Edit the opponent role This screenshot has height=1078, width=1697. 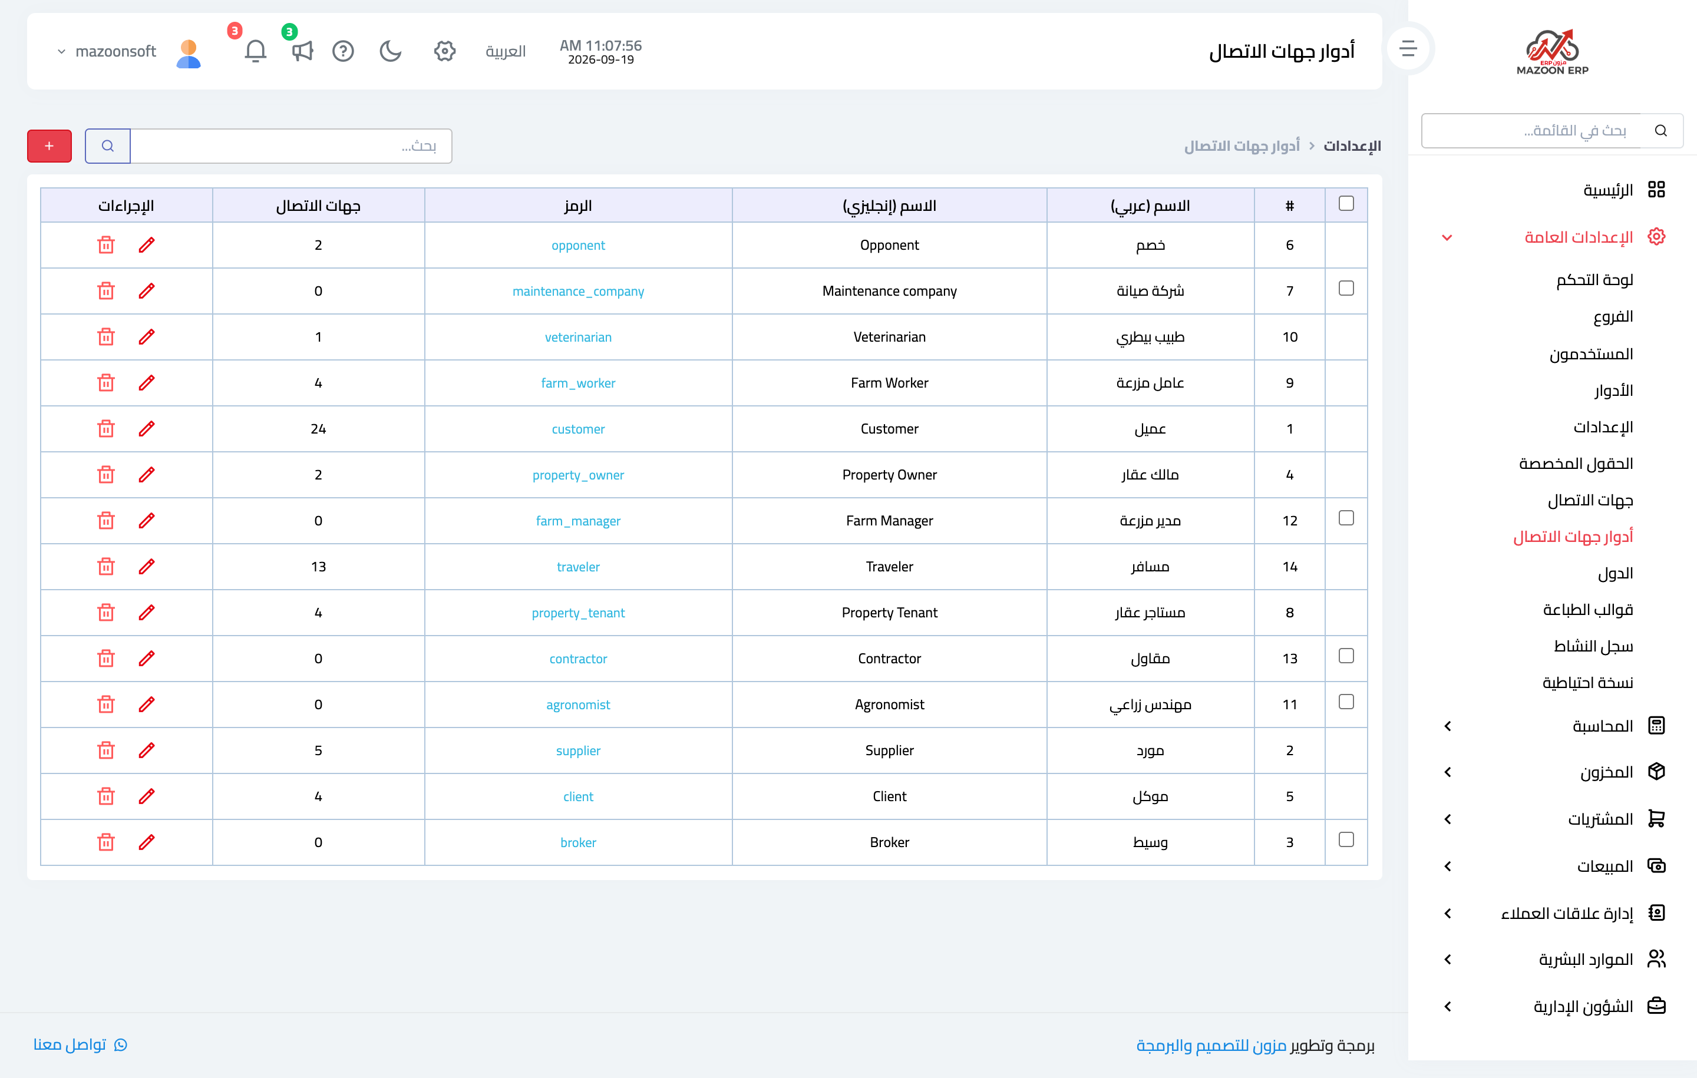[147, 245]
